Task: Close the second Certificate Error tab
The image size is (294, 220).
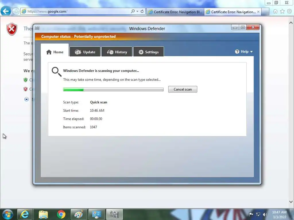Action: coord(258,12)
